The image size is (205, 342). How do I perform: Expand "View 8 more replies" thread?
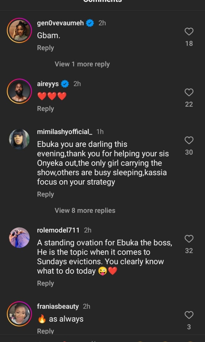tap(85, 211)
